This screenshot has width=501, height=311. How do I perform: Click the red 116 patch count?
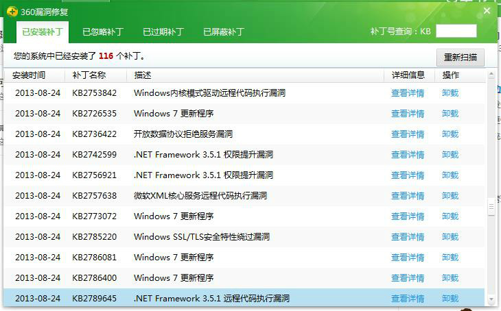pos(106,56)
